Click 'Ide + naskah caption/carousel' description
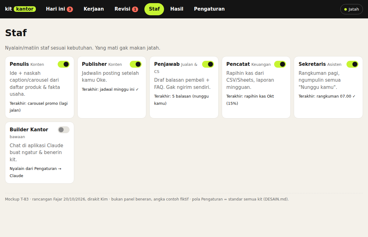 click(x=35, y=84)
